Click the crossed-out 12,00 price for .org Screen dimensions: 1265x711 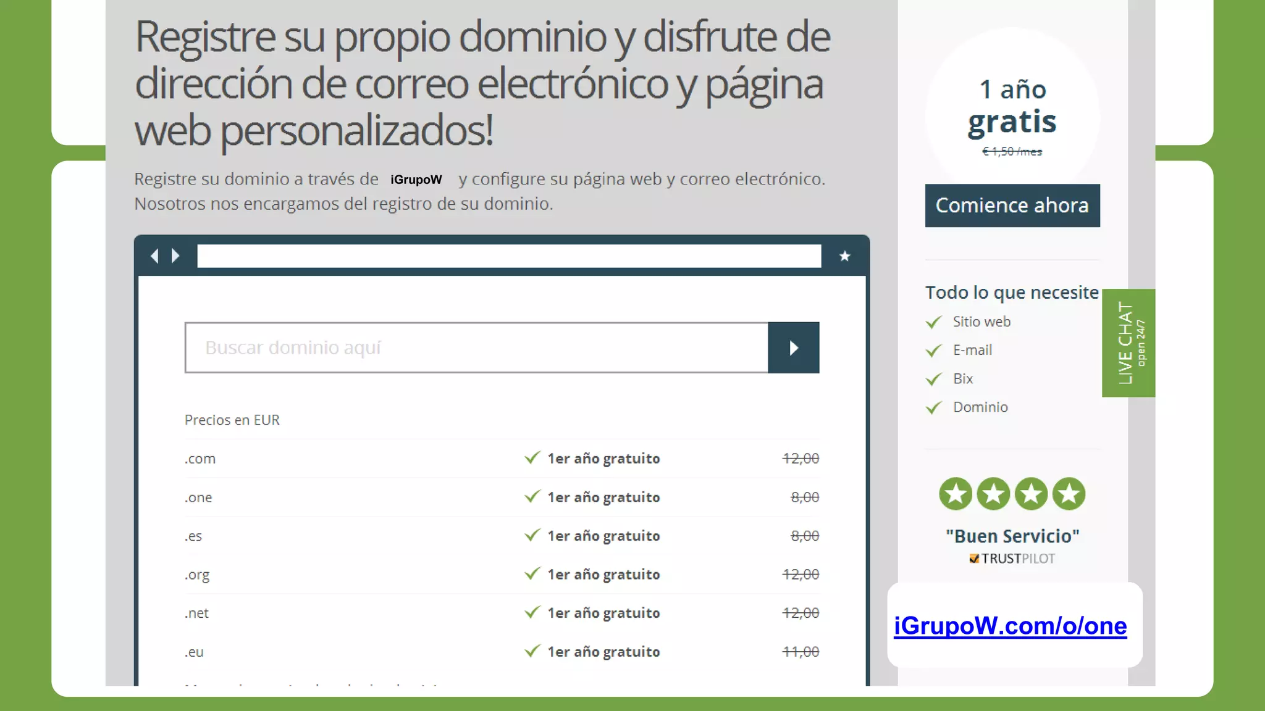801,575
